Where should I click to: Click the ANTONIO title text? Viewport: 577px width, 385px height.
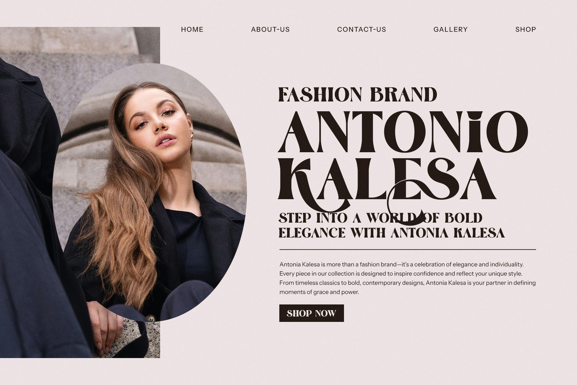coord(403,132)
